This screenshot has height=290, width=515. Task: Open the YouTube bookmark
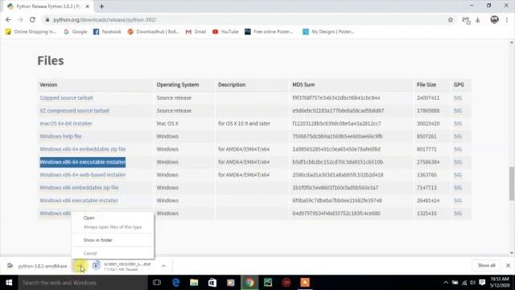[225, 31]
